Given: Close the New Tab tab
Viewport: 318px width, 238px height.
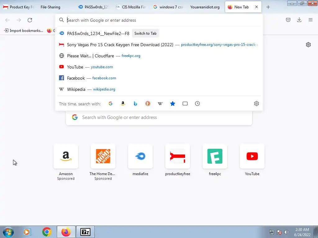Looking at the screenshot, I should [257, 7].
